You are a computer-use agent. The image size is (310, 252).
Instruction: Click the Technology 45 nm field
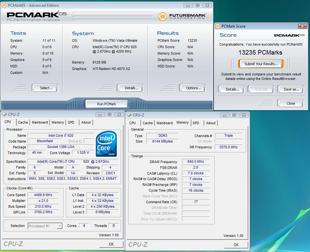click(x=37, y=152)
